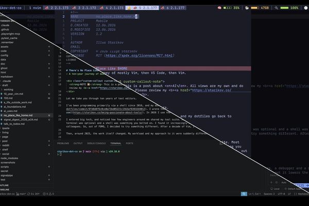Open the being-passionate-about-tools link in VS Code
This screenshot has width=309, height=206.
tap(108, 113)
